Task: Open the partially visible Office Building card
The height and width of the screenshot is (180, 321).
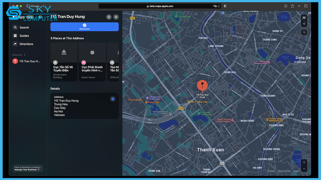Action: click(x=113, y=62)
